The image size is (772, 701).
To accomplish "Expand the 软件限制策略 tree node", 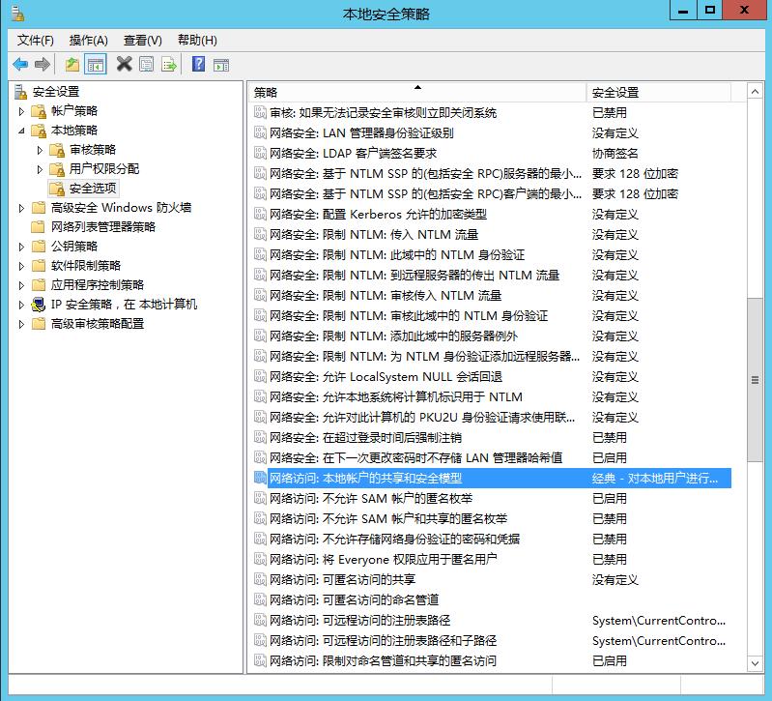I will [21, 266].
